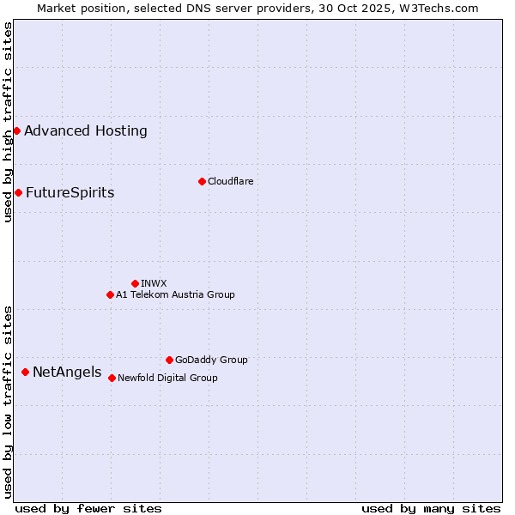This screenshot has width=515, height=515.
Task: Select the A1 Telekom Austria Group label
Action: [175, 294]
